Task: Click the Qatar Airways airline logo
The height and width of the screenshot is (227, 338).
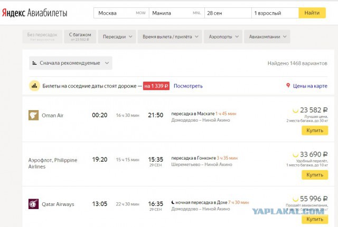Action: [34, 204]
